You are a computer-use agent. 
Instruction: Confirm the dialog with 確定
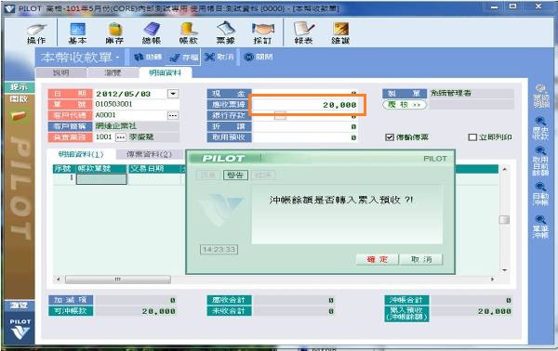[378, 259]
